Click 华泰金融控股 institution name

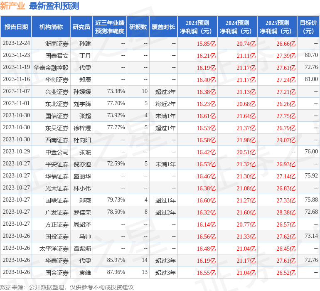(51, 68)
